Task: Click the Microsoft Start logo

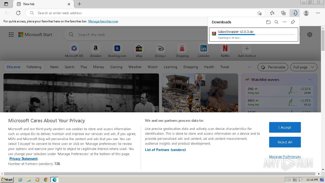Action: 35,35
